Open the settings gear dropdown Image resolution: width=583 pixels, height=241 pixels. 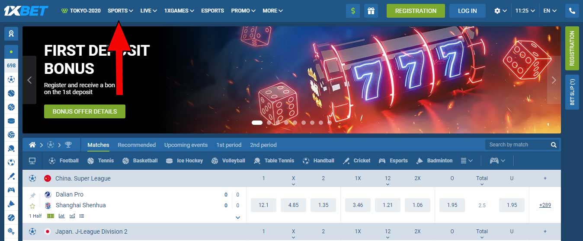[500, 11]
